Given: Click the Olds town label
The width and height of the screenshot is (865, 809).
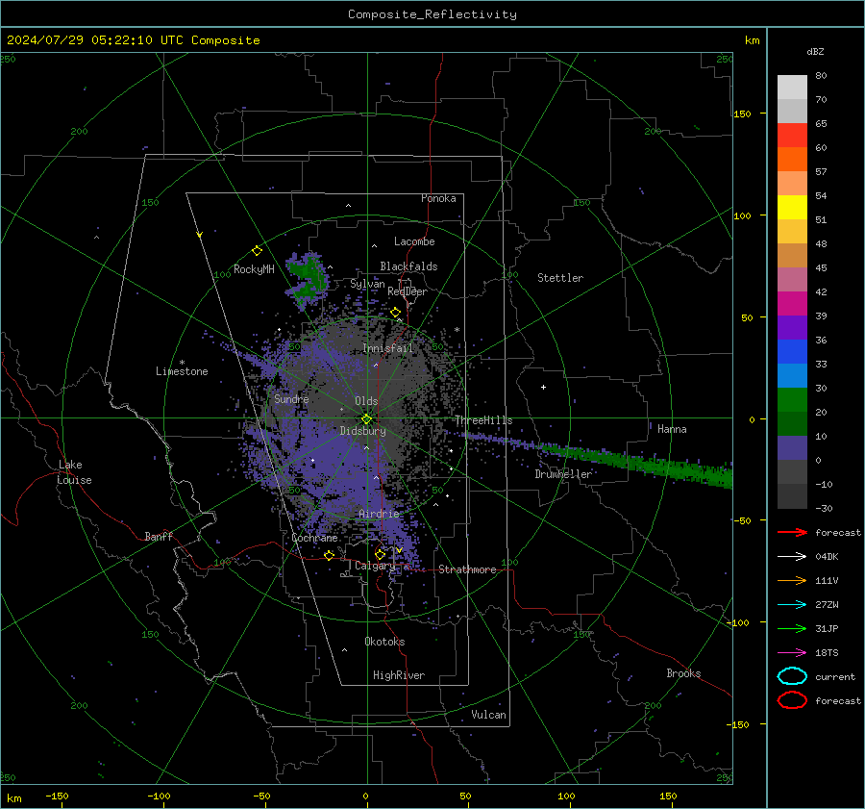Looking at the screenshot, I should point(366,401).
